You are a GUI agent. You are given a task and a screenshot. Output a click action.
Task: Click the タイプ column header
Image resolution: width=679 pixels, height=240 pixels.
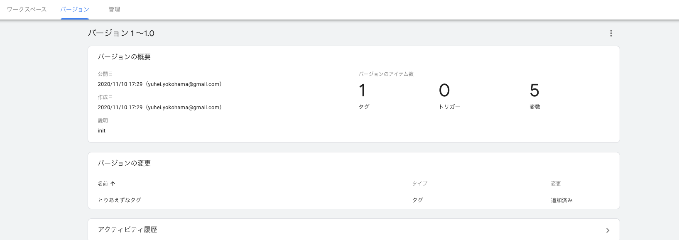[419, 183]
